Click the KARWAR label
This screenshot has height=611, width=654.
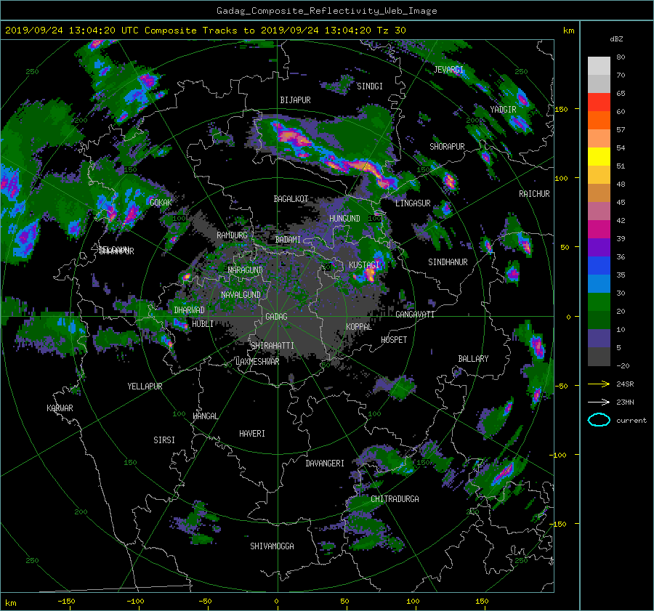point(60,408)
